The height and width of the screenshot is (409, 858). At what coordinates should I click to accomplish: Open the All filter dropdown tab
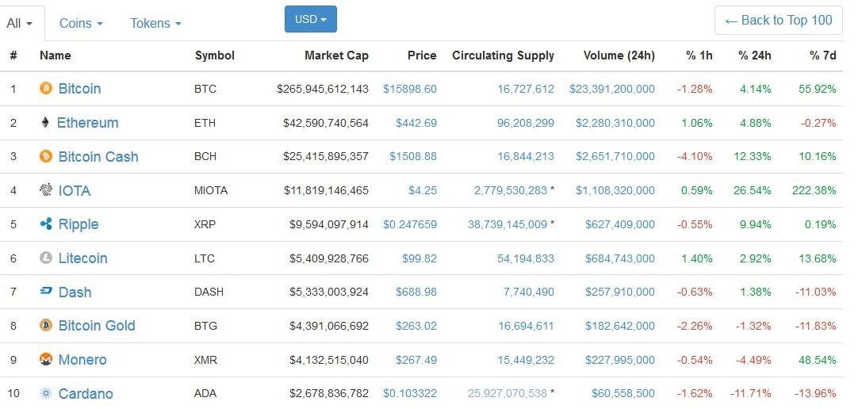pyautogui.click(x=21, y=24)
